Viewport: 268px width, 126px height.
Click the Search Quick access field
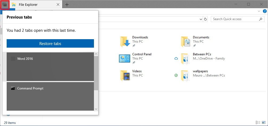click(x=234, y=19)
